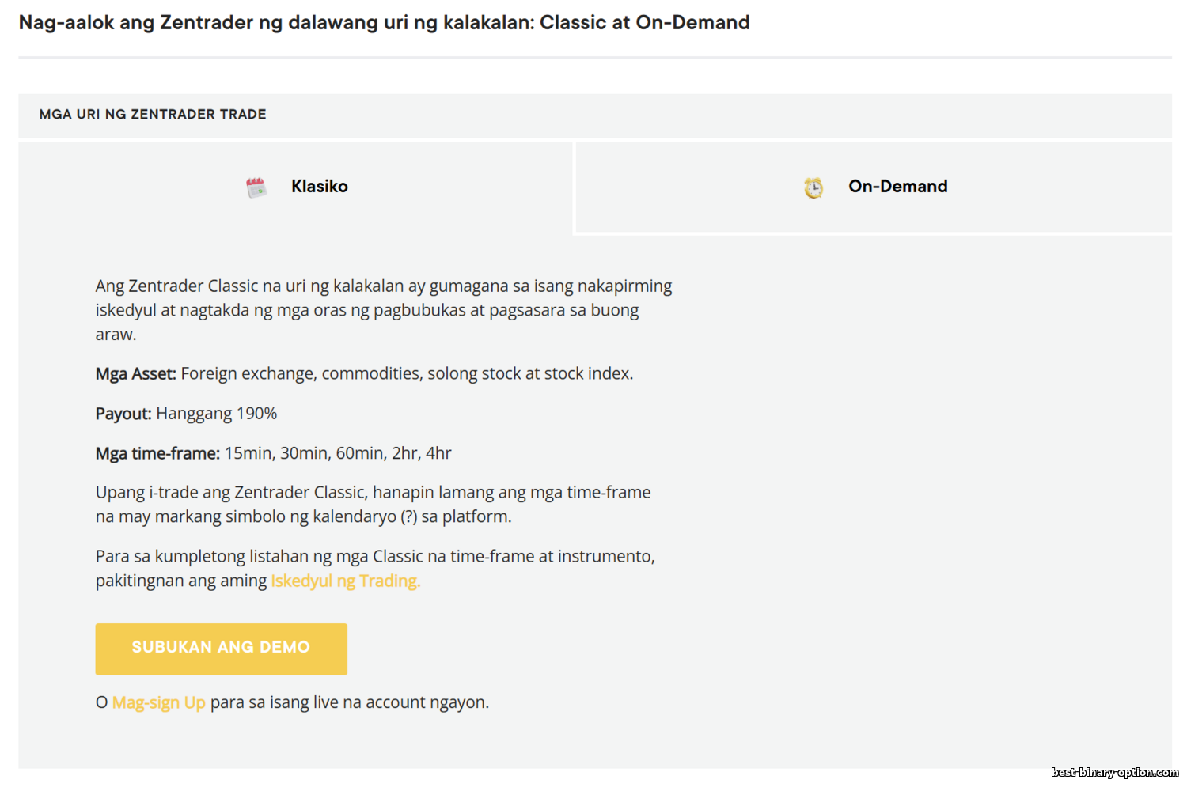The width and height of the screenshot is (1187, 787).
Task: Switch to the Klasiko tab
Action: point(295,187)
